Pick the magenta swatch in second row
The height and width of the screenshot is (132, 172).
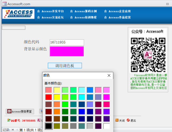107,97
